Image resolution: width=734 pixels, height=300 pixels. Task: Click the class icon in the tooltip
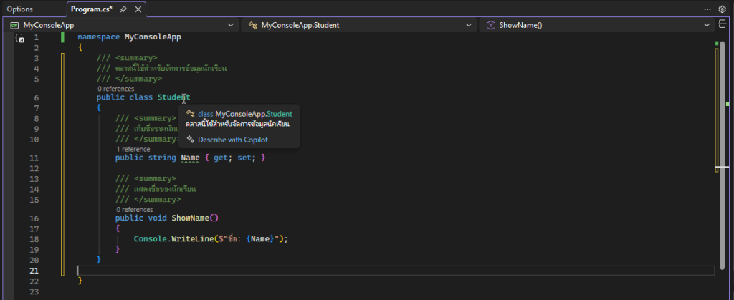(x=191, y=114)
